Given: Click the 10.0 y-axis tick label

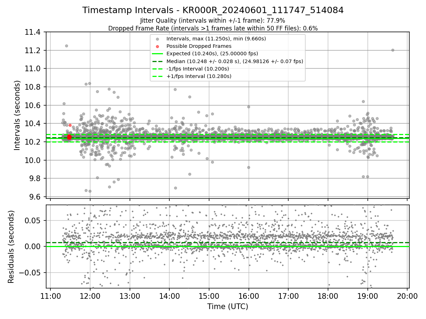Looking at the screenshot, I should point(33,161).
